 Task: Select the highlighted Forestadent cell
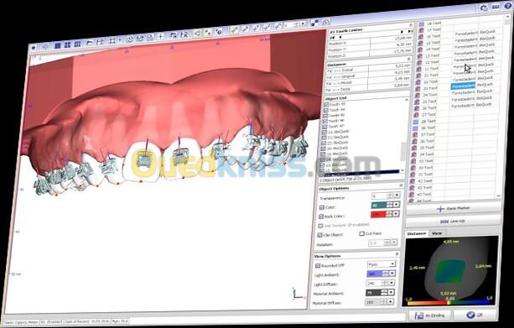463,86
